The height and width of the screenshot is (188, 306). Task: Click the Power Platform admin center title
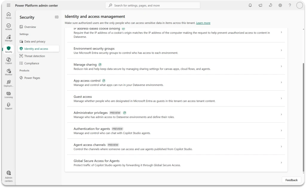pyautogui.click(x=36, y=5)
